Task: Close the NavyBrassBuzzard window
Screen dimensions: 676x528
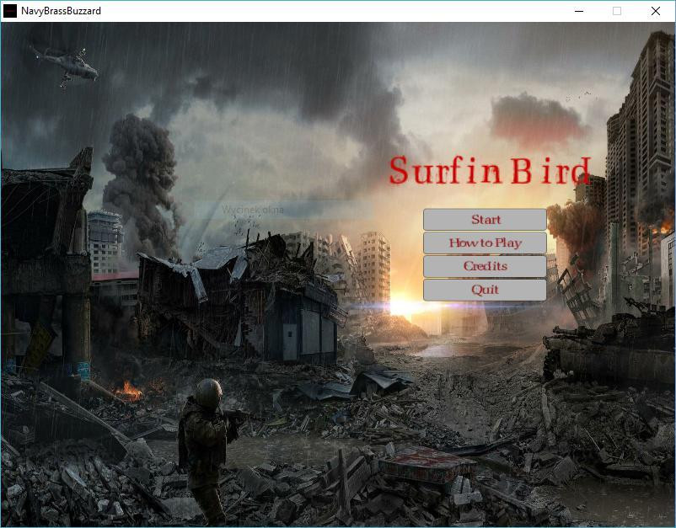Action: 655,11
